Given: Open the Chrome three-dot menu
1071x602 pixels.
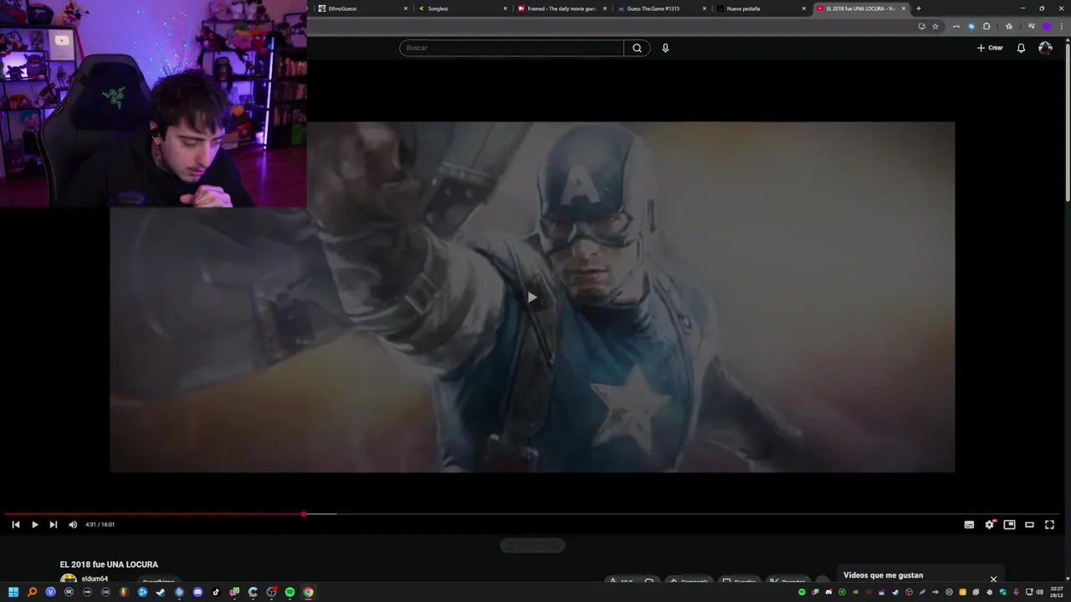Looking at the screenshot, I should [x=1062, y=26].
